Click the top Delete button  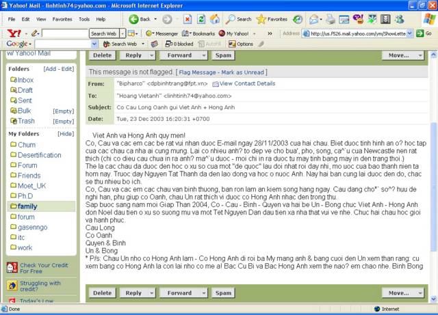tap(102, 55)
